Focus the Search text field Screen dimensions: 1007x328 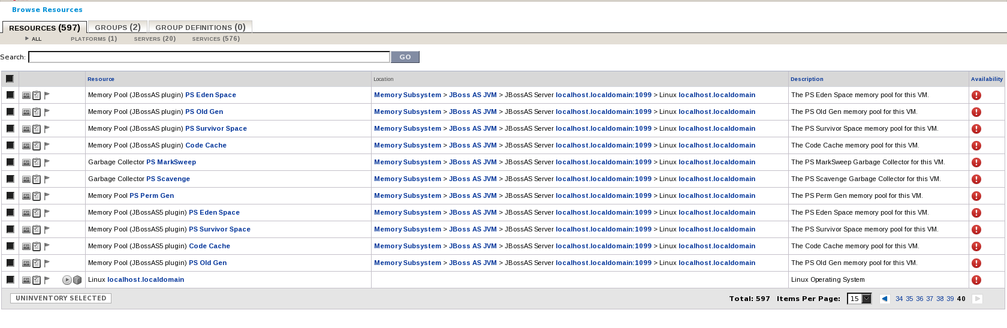[x=209, y=57]
